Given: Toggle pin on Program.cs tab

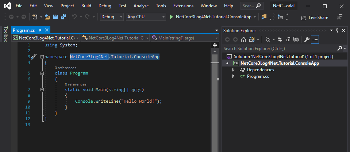Looking at the screenshot, I should pos(40,30).
